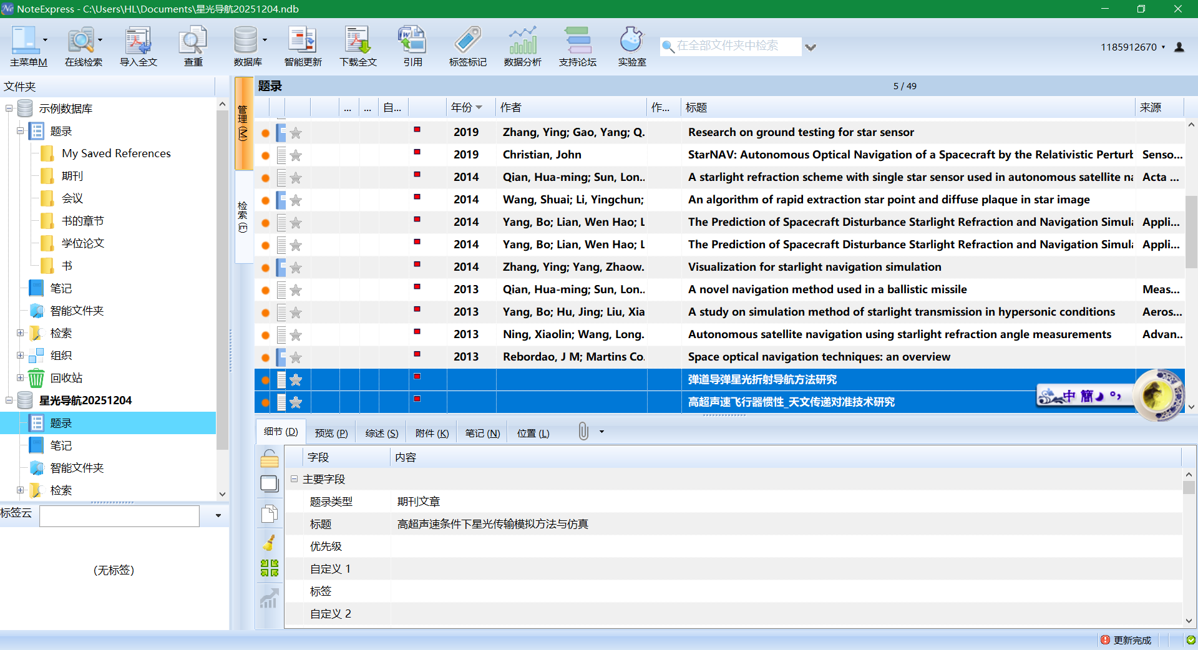Click the search box 在全部文件夹中检索
The height and width of the screenshot is (650, 1198).
pyautogui.click(x=730, y=46)
